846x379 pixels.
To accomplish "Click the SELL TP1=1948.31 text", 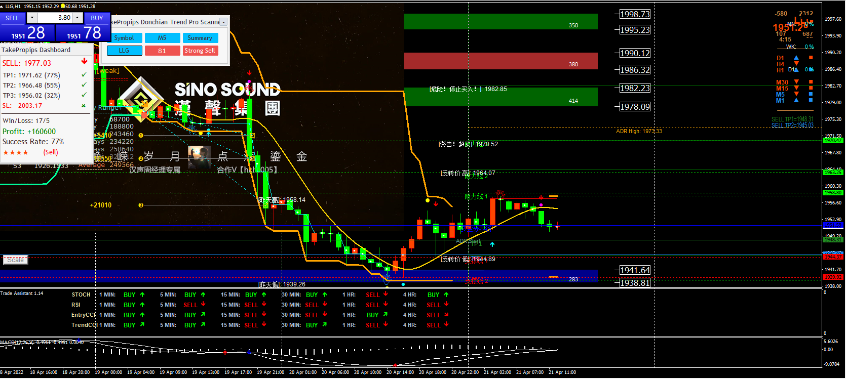I will coord(792,119).
